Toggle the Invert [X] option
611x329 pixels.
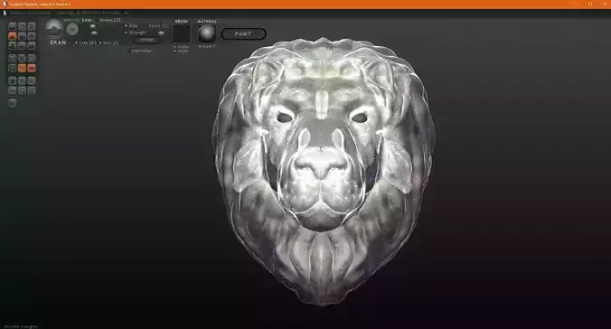[109, 20]
